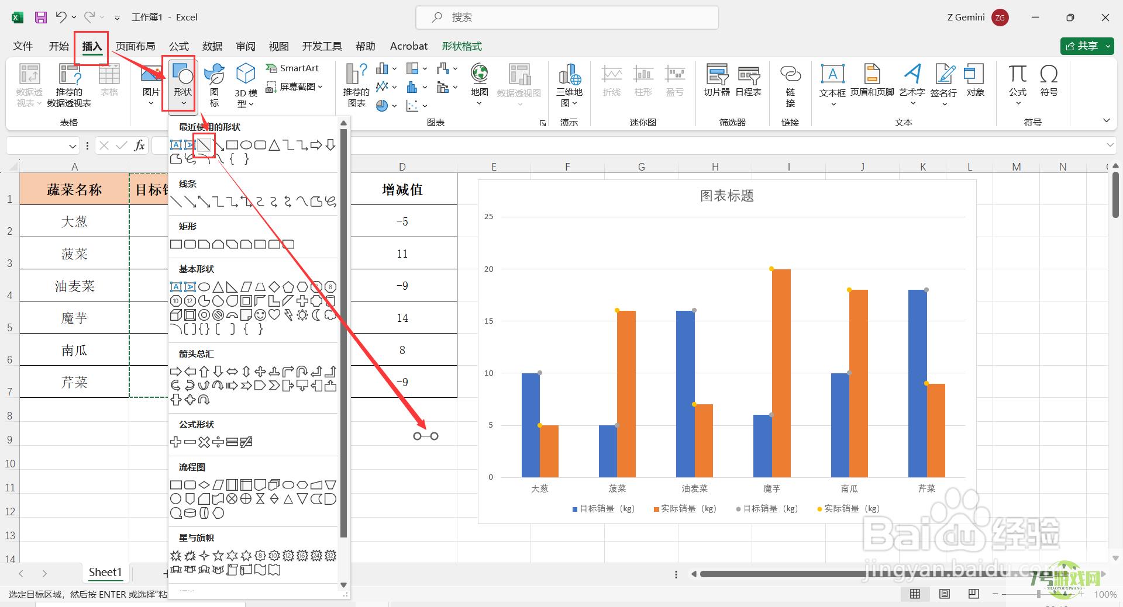The image size is (1123, 607).
Task: Insert a SmartArt graphic
Action: [x=292, y=68]
